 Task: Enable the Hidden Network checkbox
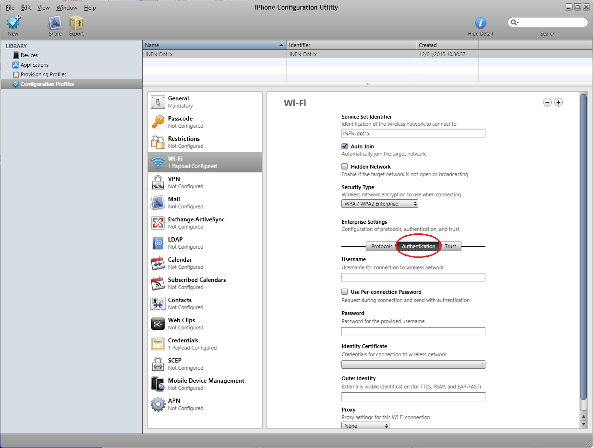(344, 166)
